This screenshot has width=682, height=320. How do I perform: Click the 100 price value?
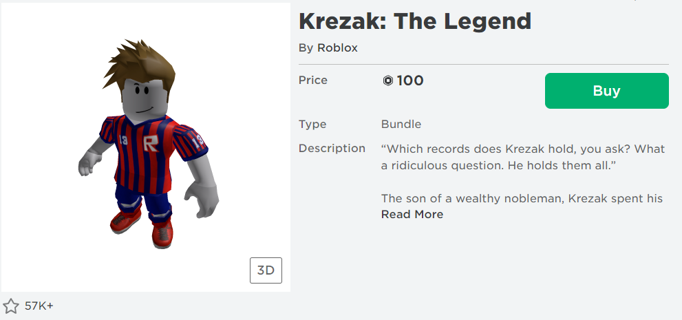pos(410,81)
